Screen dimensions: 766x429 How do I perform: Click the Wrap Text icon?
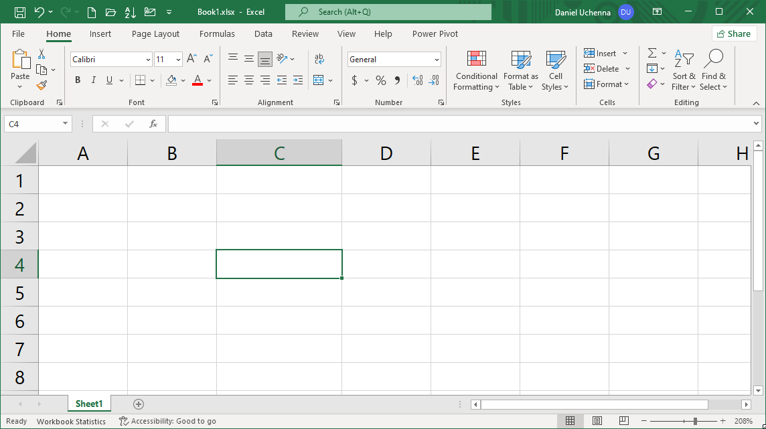319,60
